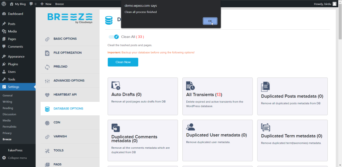342x167 pixels.
Task: Click the Advanced Options sliders icon
Action: click(47, 81)
